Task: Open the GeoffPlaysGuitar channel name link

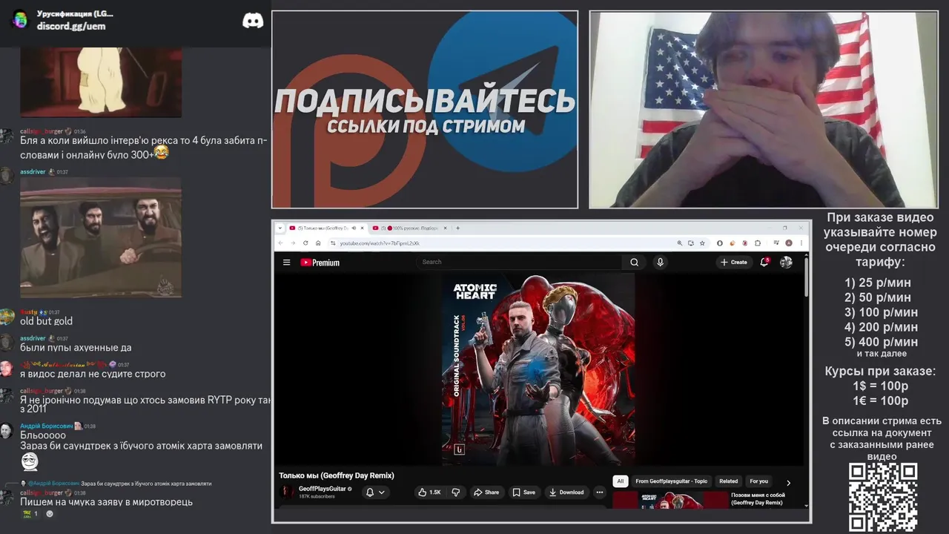Action: pyautogui.click(x=322, y=489)
